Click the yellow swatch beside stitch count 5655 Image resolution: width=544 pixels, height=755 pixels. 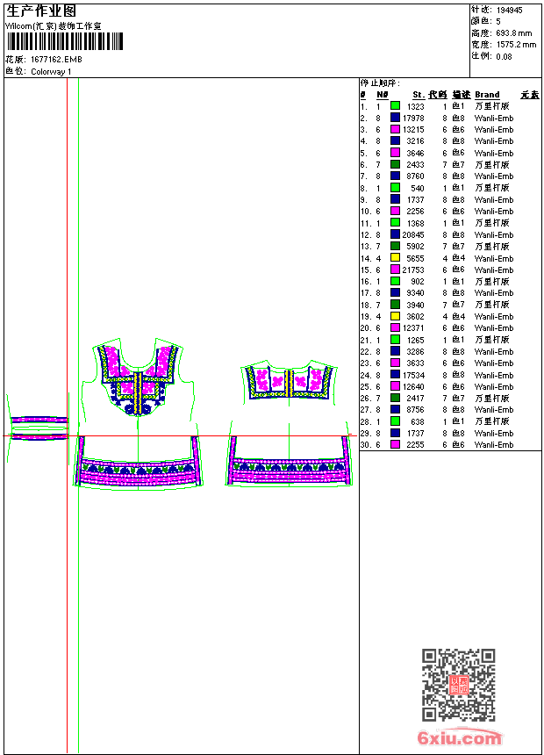coord(395,257)
